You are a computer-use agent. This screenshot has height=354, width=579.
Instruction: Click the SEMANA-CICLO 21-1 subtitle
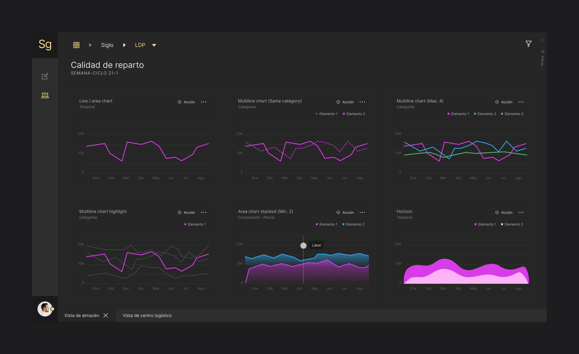[x=94, y=73]
